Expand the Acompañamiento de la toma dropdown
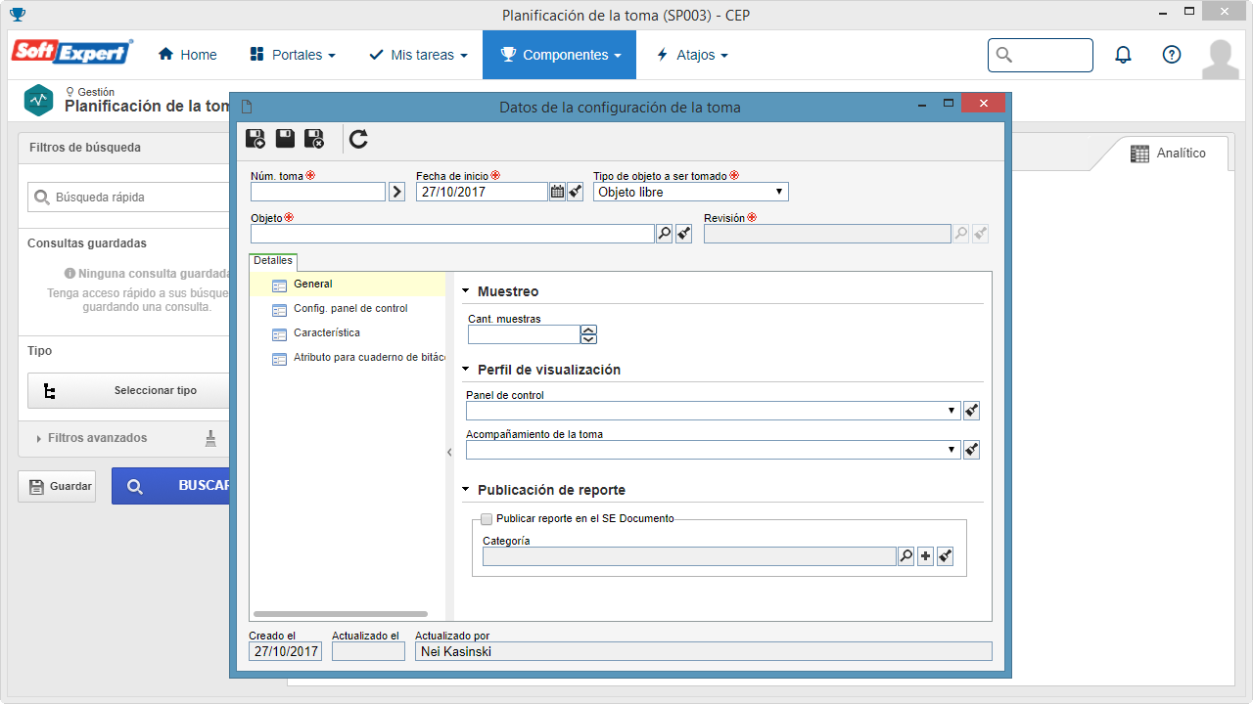This screenshot has width=1253, height=704. pos(713,450)
